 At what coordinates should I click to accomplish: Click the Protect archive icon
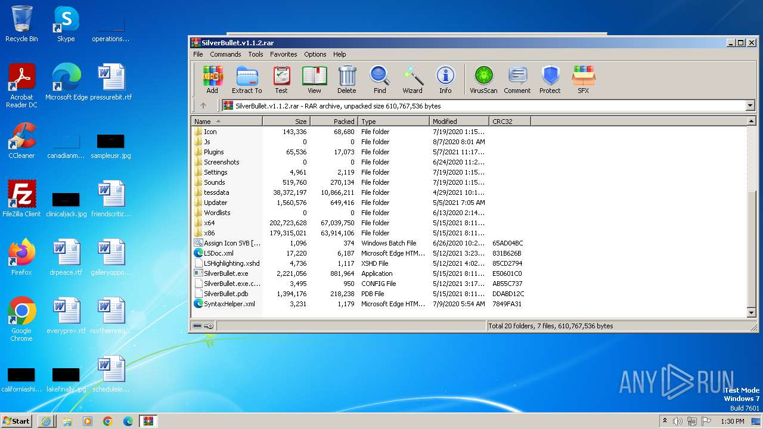(550, 80)
